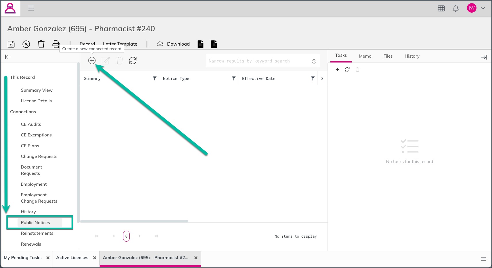Switch to Active Licenses bottom tab
This screenshot has height=268, width=492.
tap(72, 258)
